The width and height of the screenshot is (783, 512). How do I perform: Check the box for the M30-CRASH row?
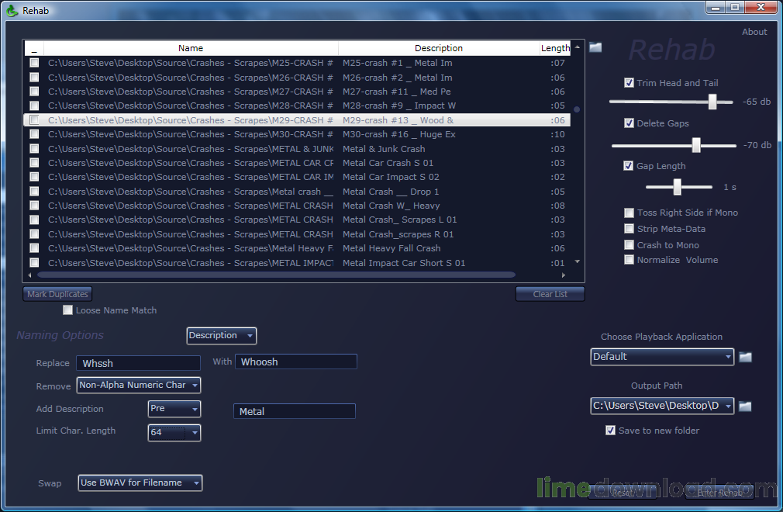coord(34,134)
